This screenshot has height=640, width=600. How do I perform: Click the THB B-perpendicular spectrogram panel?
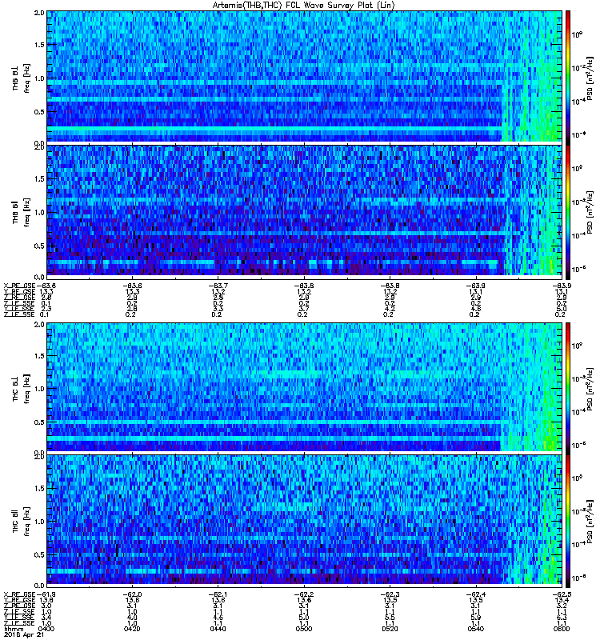[305, 77]
